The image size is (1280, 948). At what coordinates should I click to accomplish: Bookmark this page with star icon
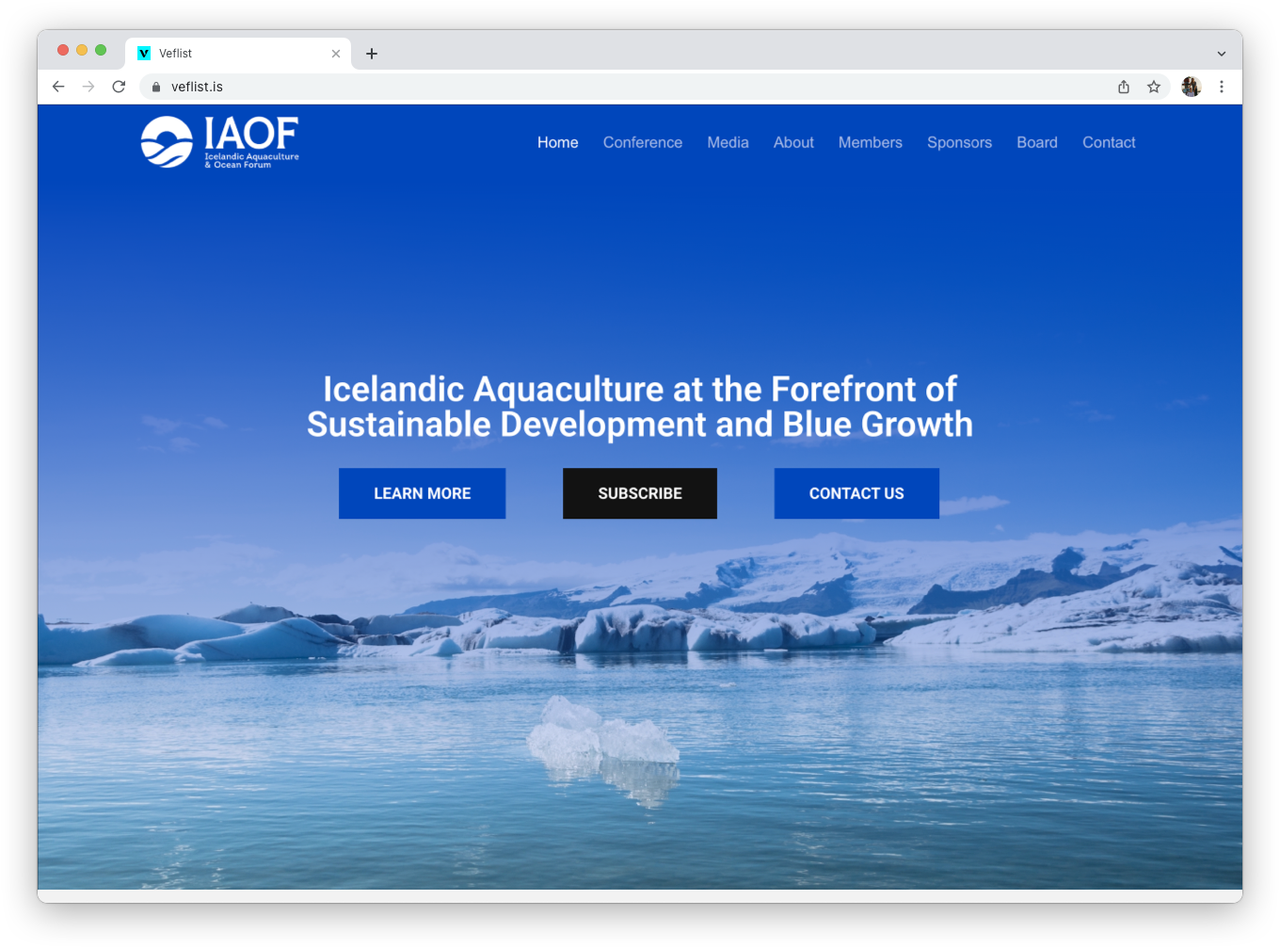pos(1154,87)
